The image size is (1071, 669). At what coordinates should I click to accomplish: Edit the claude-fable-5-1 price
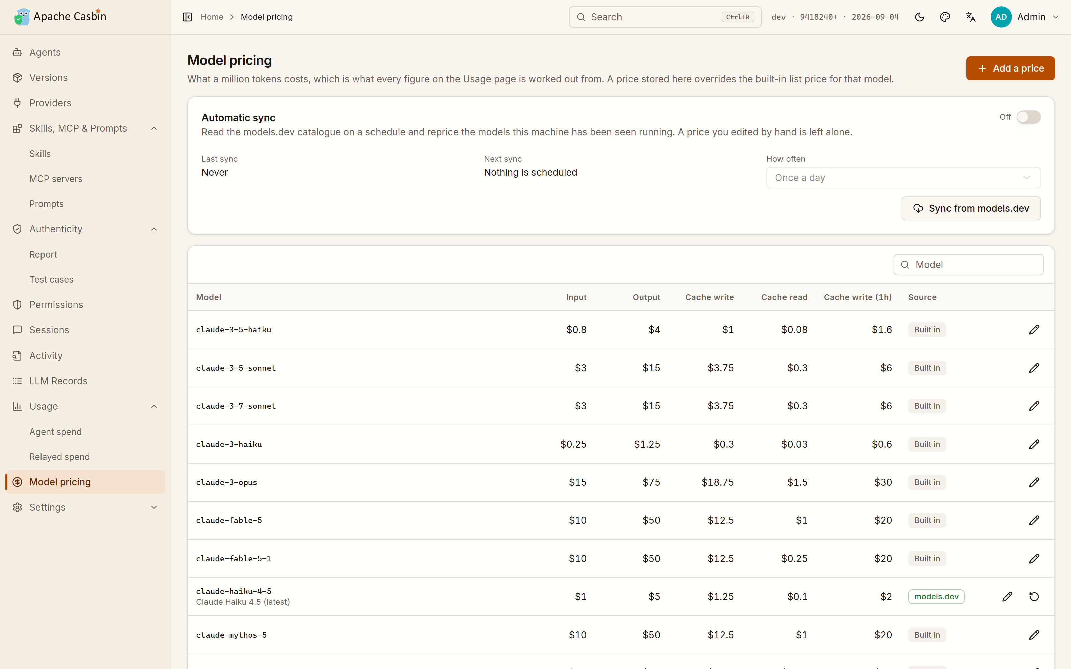1034,558
